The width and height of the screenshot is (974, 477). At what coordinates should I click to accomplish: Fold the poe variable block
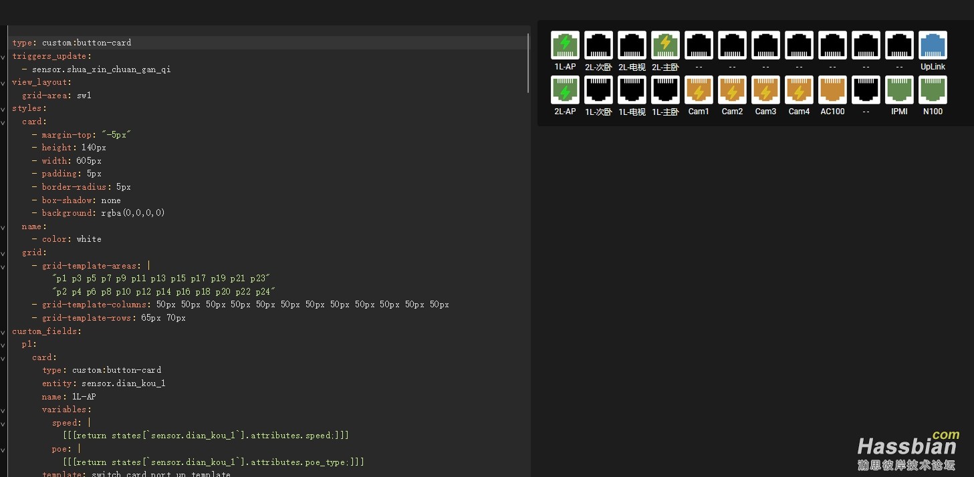pyautogui.click(x=3, y=449)
